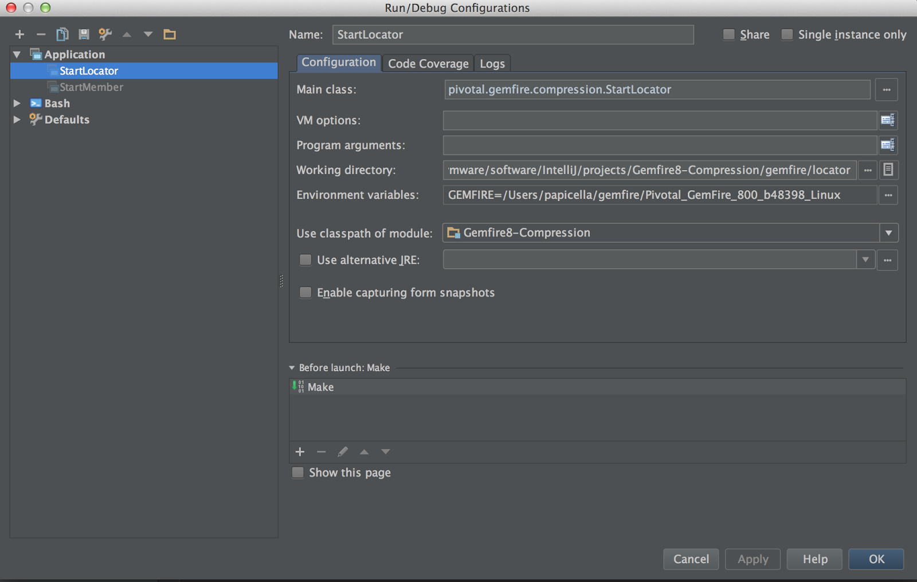Remove the selected configuration

click(x=40, y=34)
